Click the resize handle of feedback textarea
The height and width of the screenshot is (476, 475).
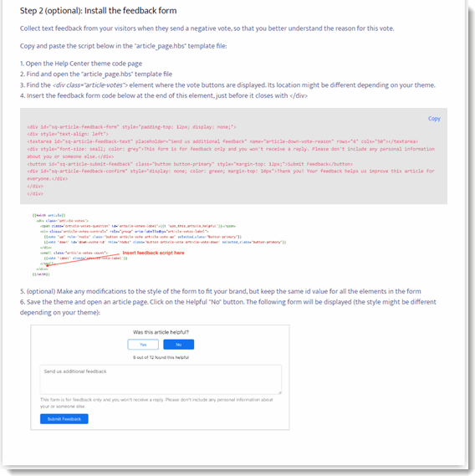point(279,392)
